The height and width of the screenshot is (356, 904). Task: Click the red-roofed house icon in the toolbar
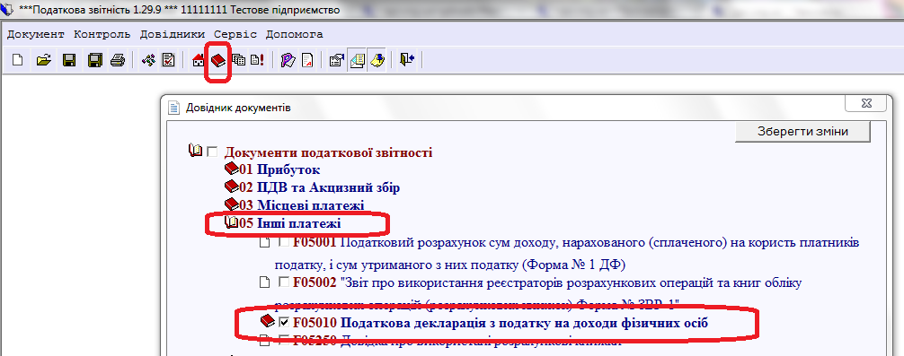pos(198,60)
